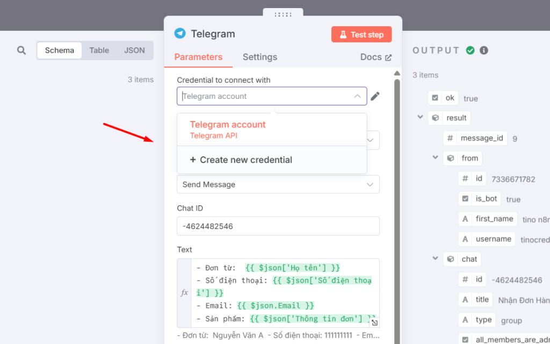550x344 pixels.
Task: Collapse the chat object in the output tree
Action: [x=435, y=259]
